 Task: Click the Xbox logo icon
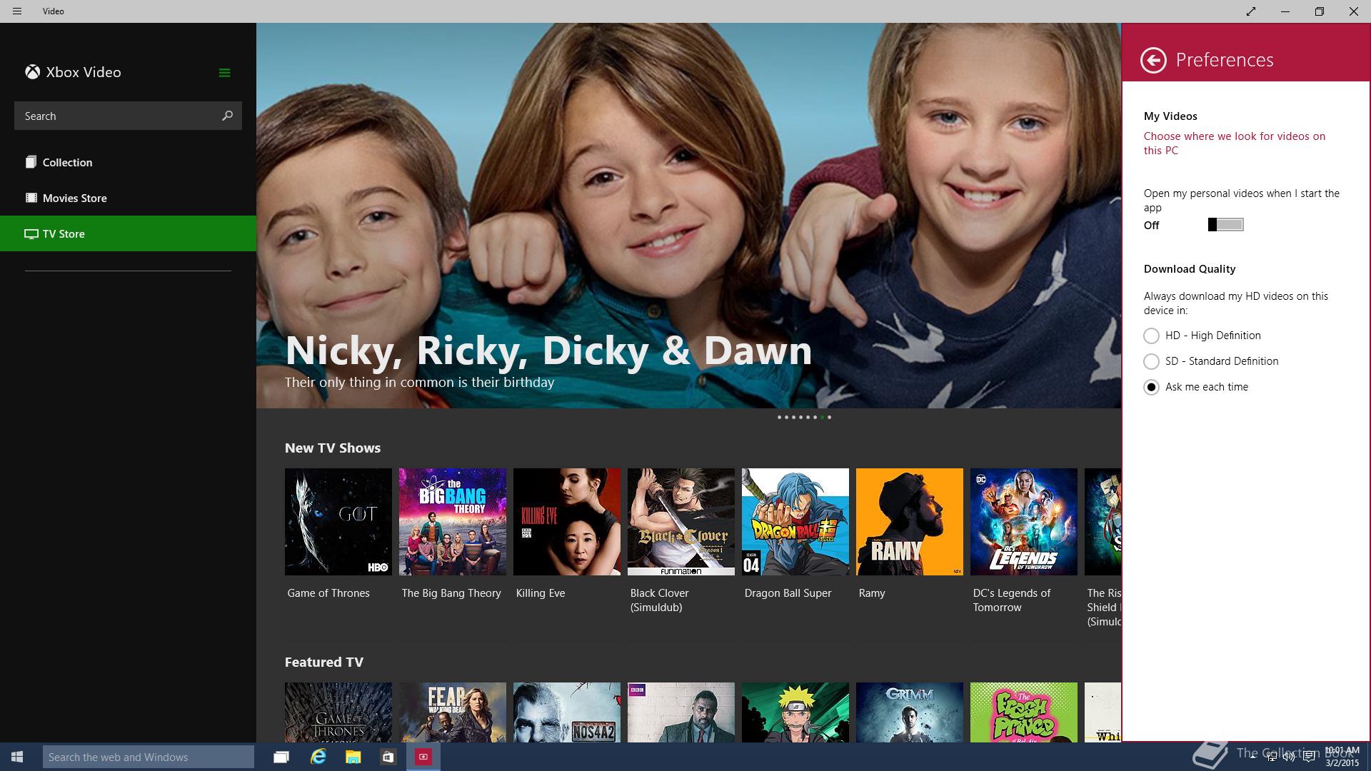pyautogui.click(x=32, y=72)
